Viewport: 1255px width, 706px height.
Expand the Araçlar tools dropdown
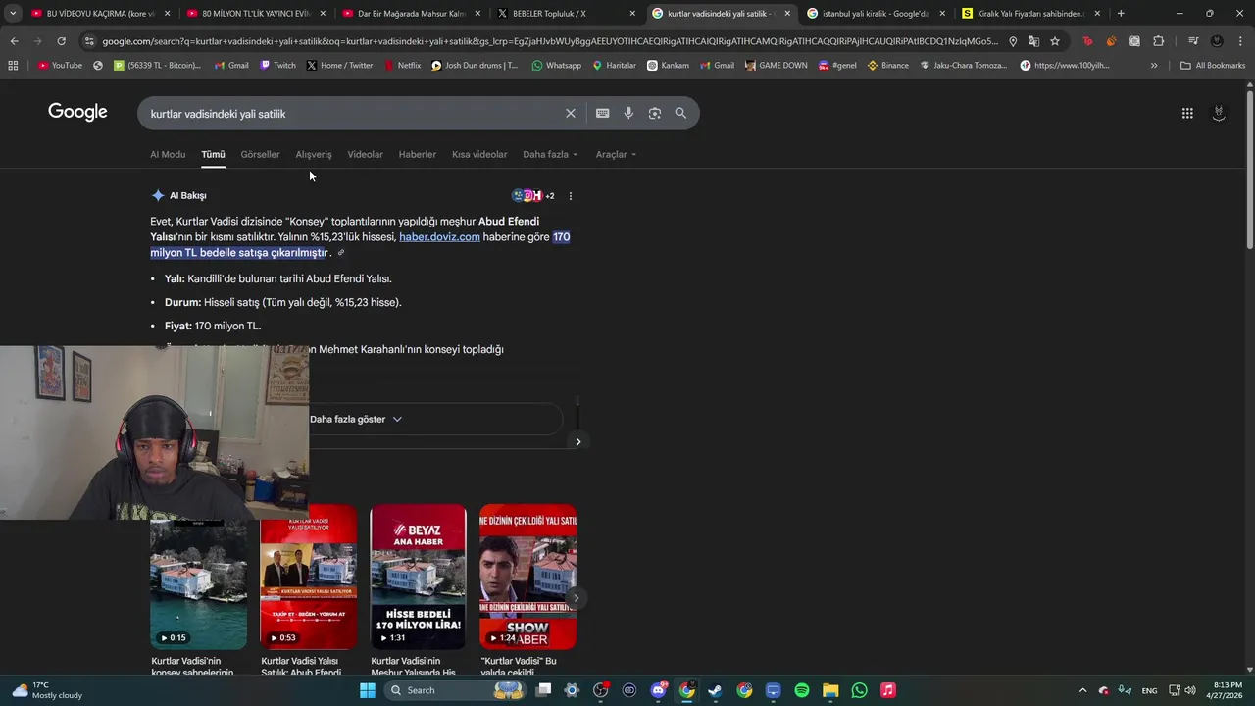(x=616, y=154)
